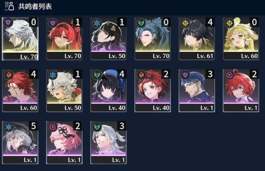Click the havoc element icon on first card
The width and height of the screenshot is (265, 171).
(x=8, y=22)
